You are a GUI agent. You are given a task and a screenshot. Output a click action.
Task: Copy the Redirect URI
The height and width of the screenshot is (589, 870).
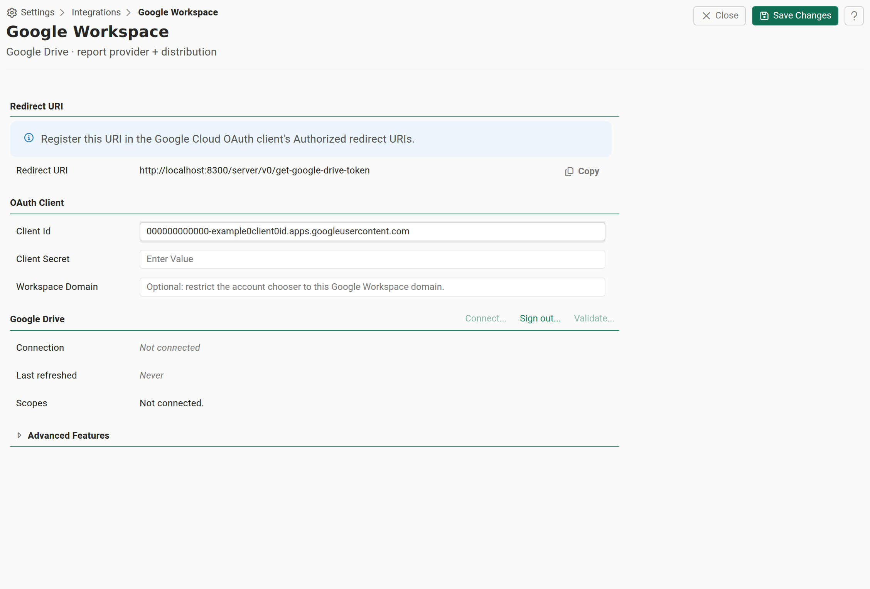[582, 171]
